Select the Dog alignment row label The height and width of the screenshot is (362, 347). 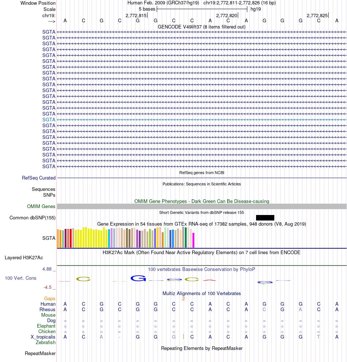tap(51, 320)
